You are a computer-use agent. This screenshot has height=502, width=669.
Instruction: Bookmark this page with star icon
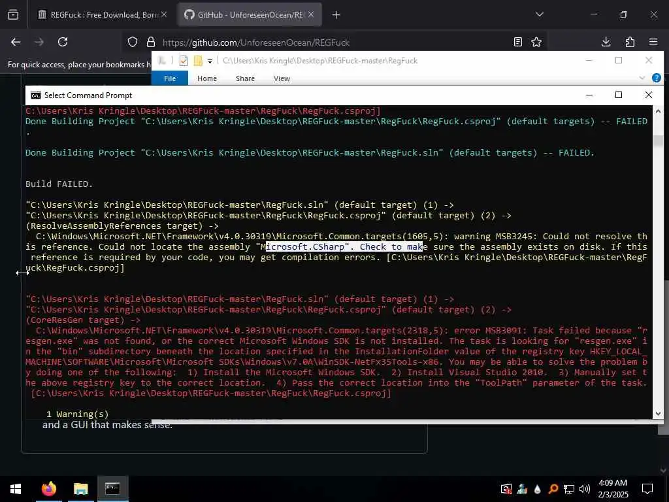(536, 42)
